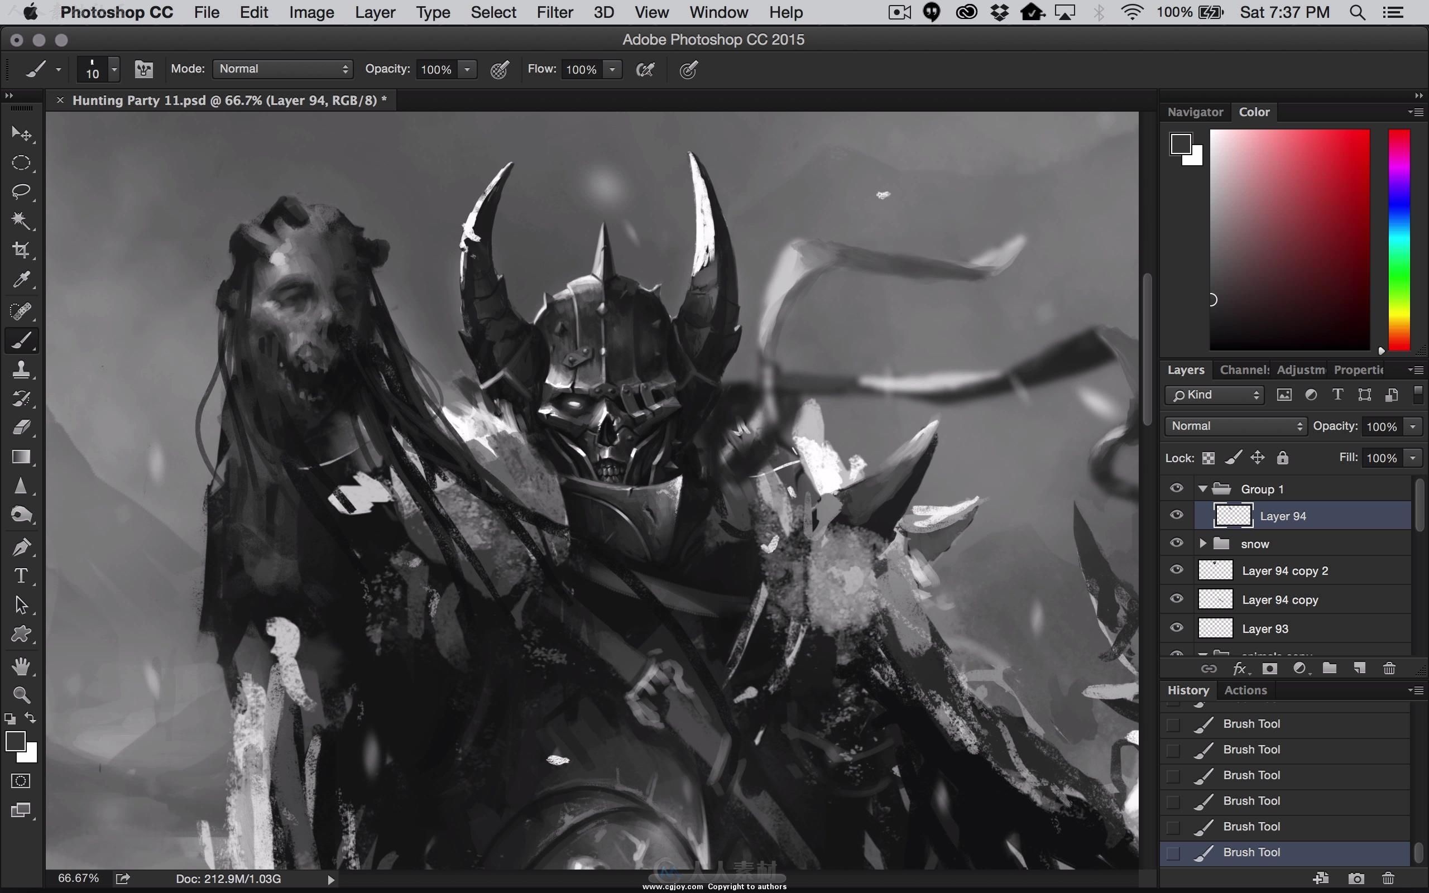Viewport: 1429px width, 893px height.
Task: Select the Sponge tool
Action: (21, 515)
